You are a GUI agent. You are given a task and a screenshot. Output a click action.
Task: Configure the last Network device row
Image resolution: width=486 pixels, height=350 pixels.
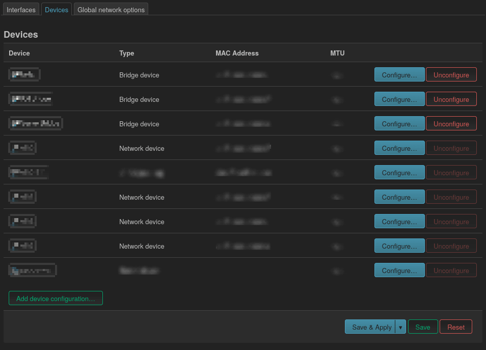[399, 246]
